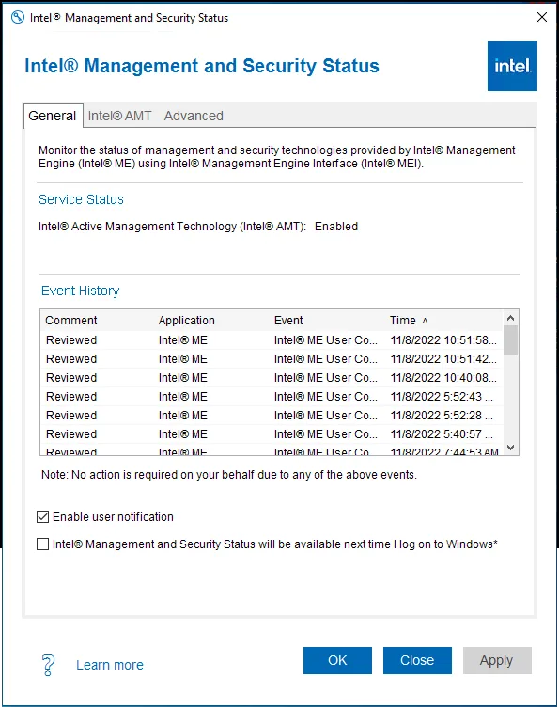Select the event at 11/8/2022 10:40:08
The width and height of the screenshot is (559, 709).
coord(272,378)
